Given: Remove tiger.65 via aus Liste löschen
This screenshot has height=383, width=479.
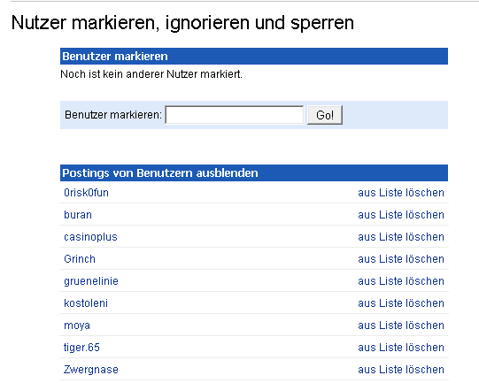Looking at the screenshot, I should [401, 348].
